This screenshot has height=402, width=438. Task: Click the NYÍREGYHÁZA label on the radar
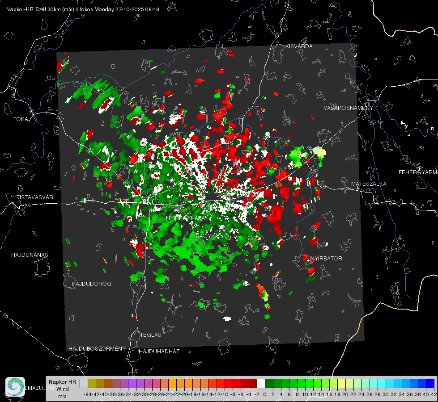click(186, 218)
